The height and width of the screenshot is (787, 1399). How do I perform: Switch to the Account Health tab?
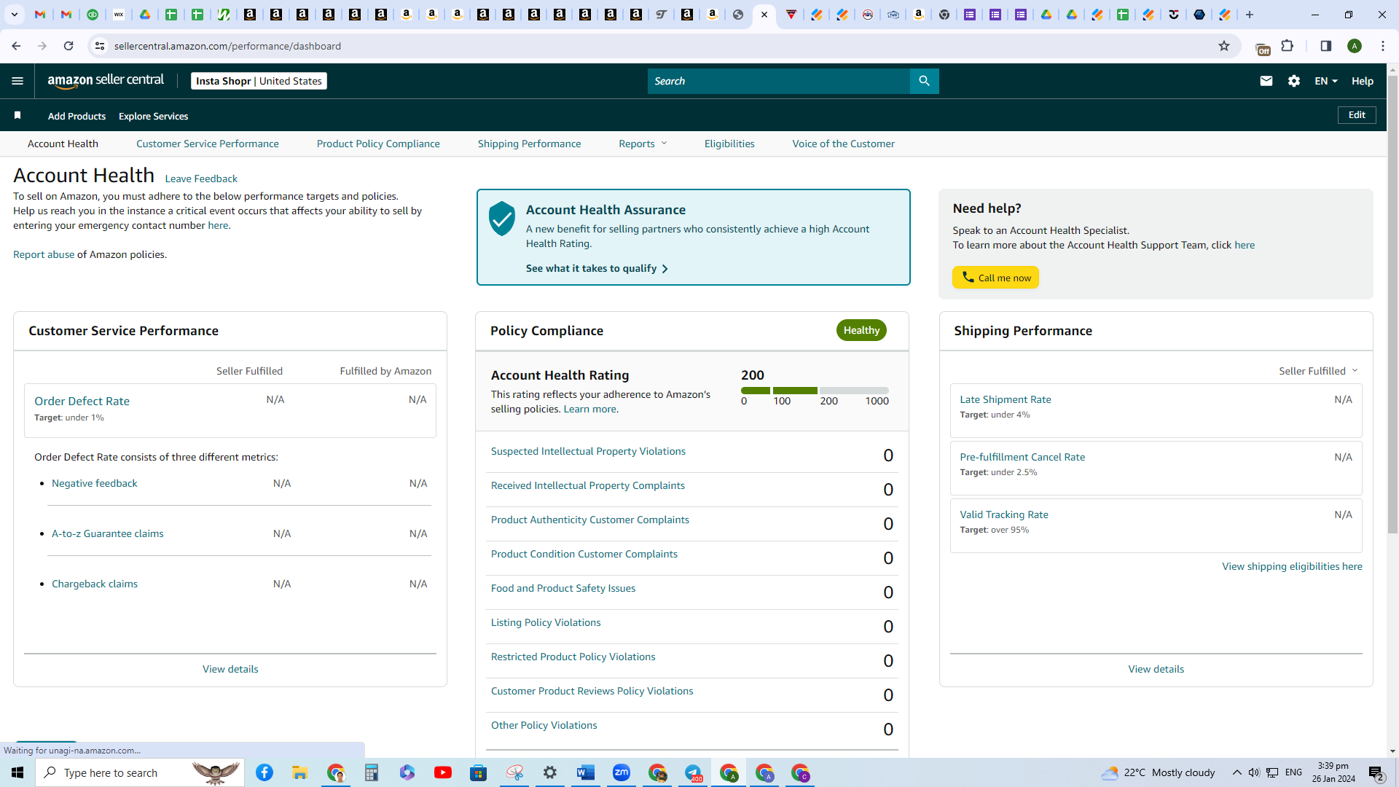(x=63, y=144)
